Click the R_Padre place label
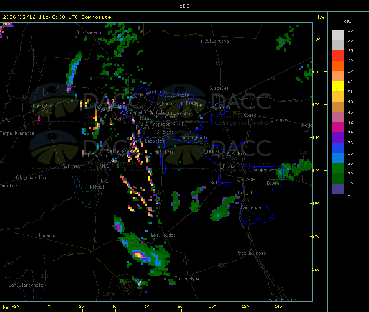 pos(235,154)
